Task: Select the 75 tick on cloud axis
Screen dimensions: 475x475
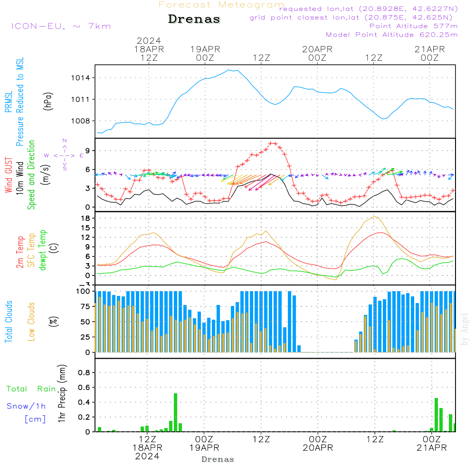Action: (85, 306)
